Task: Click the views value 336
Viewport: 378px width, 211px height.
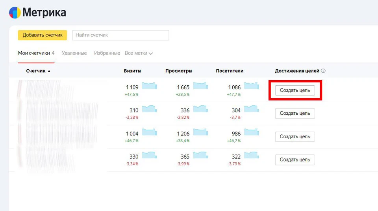Action: (185, 110)
